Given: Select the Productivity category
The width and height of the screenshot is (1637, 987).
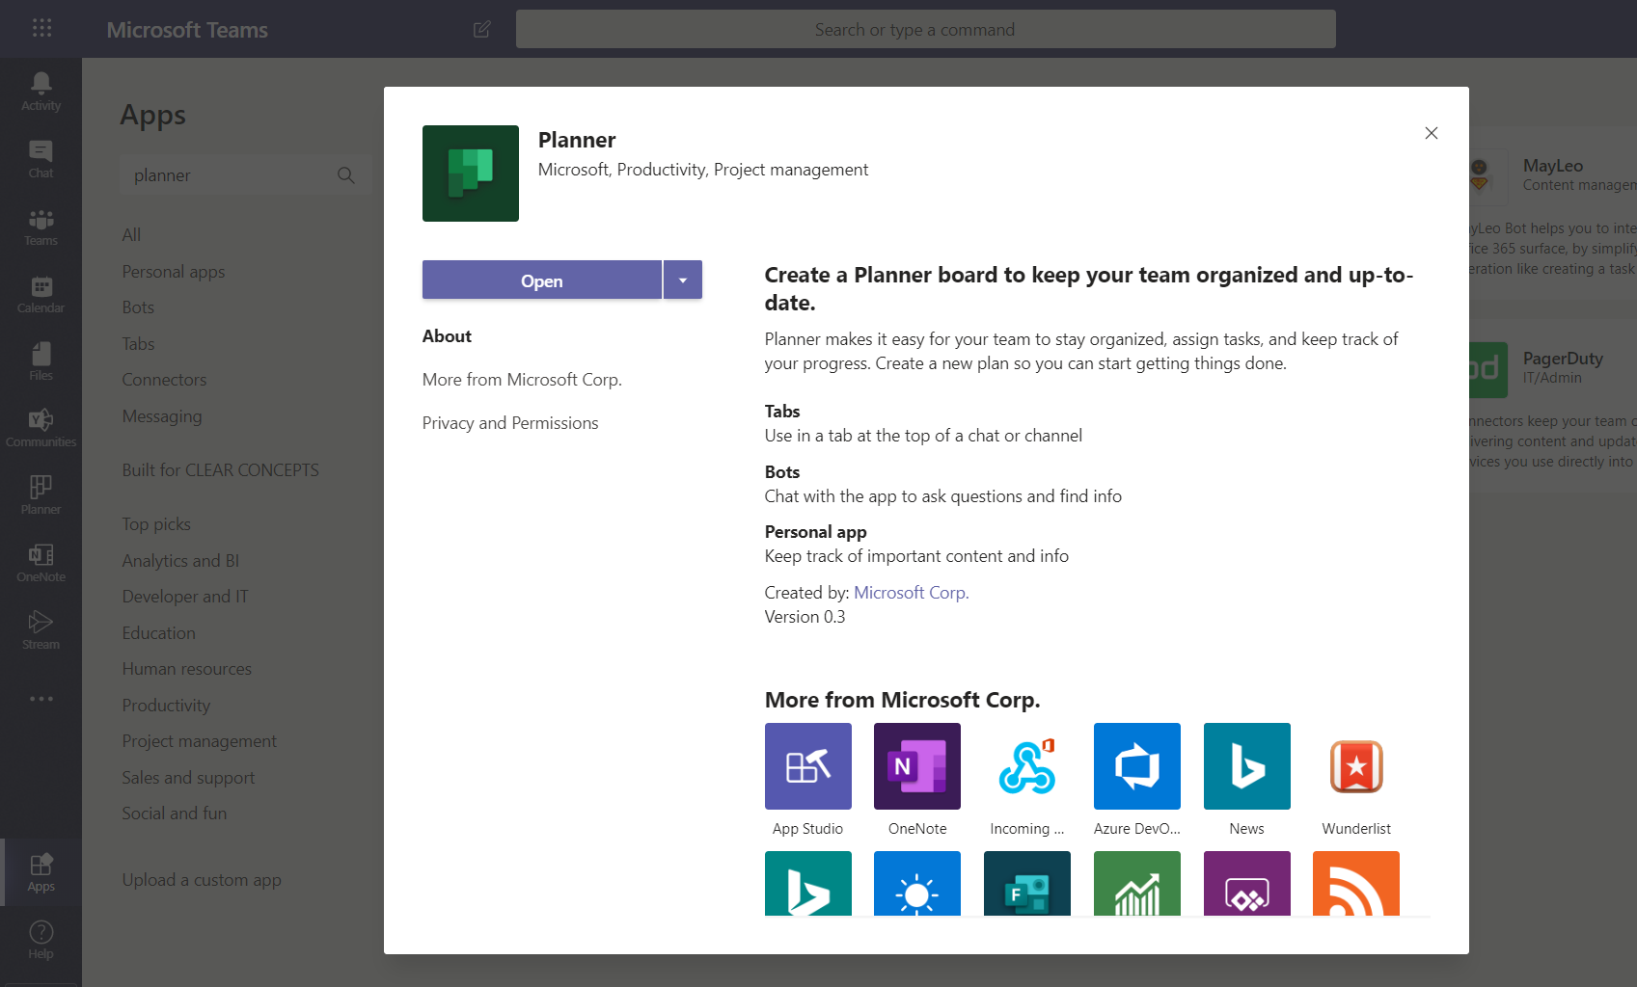Looking at the screenshot, I should [166, 706].
